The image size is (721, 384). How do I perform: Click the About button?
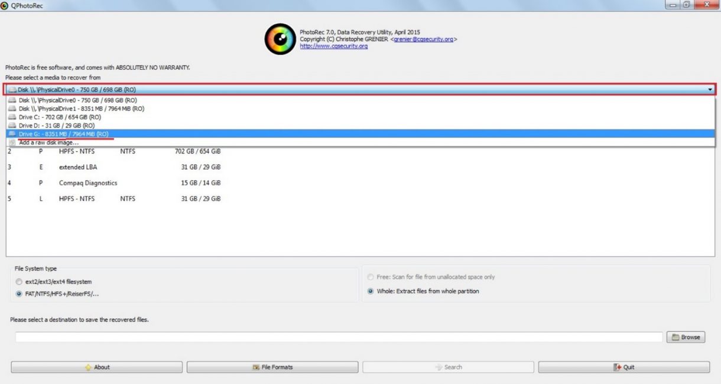96,367
